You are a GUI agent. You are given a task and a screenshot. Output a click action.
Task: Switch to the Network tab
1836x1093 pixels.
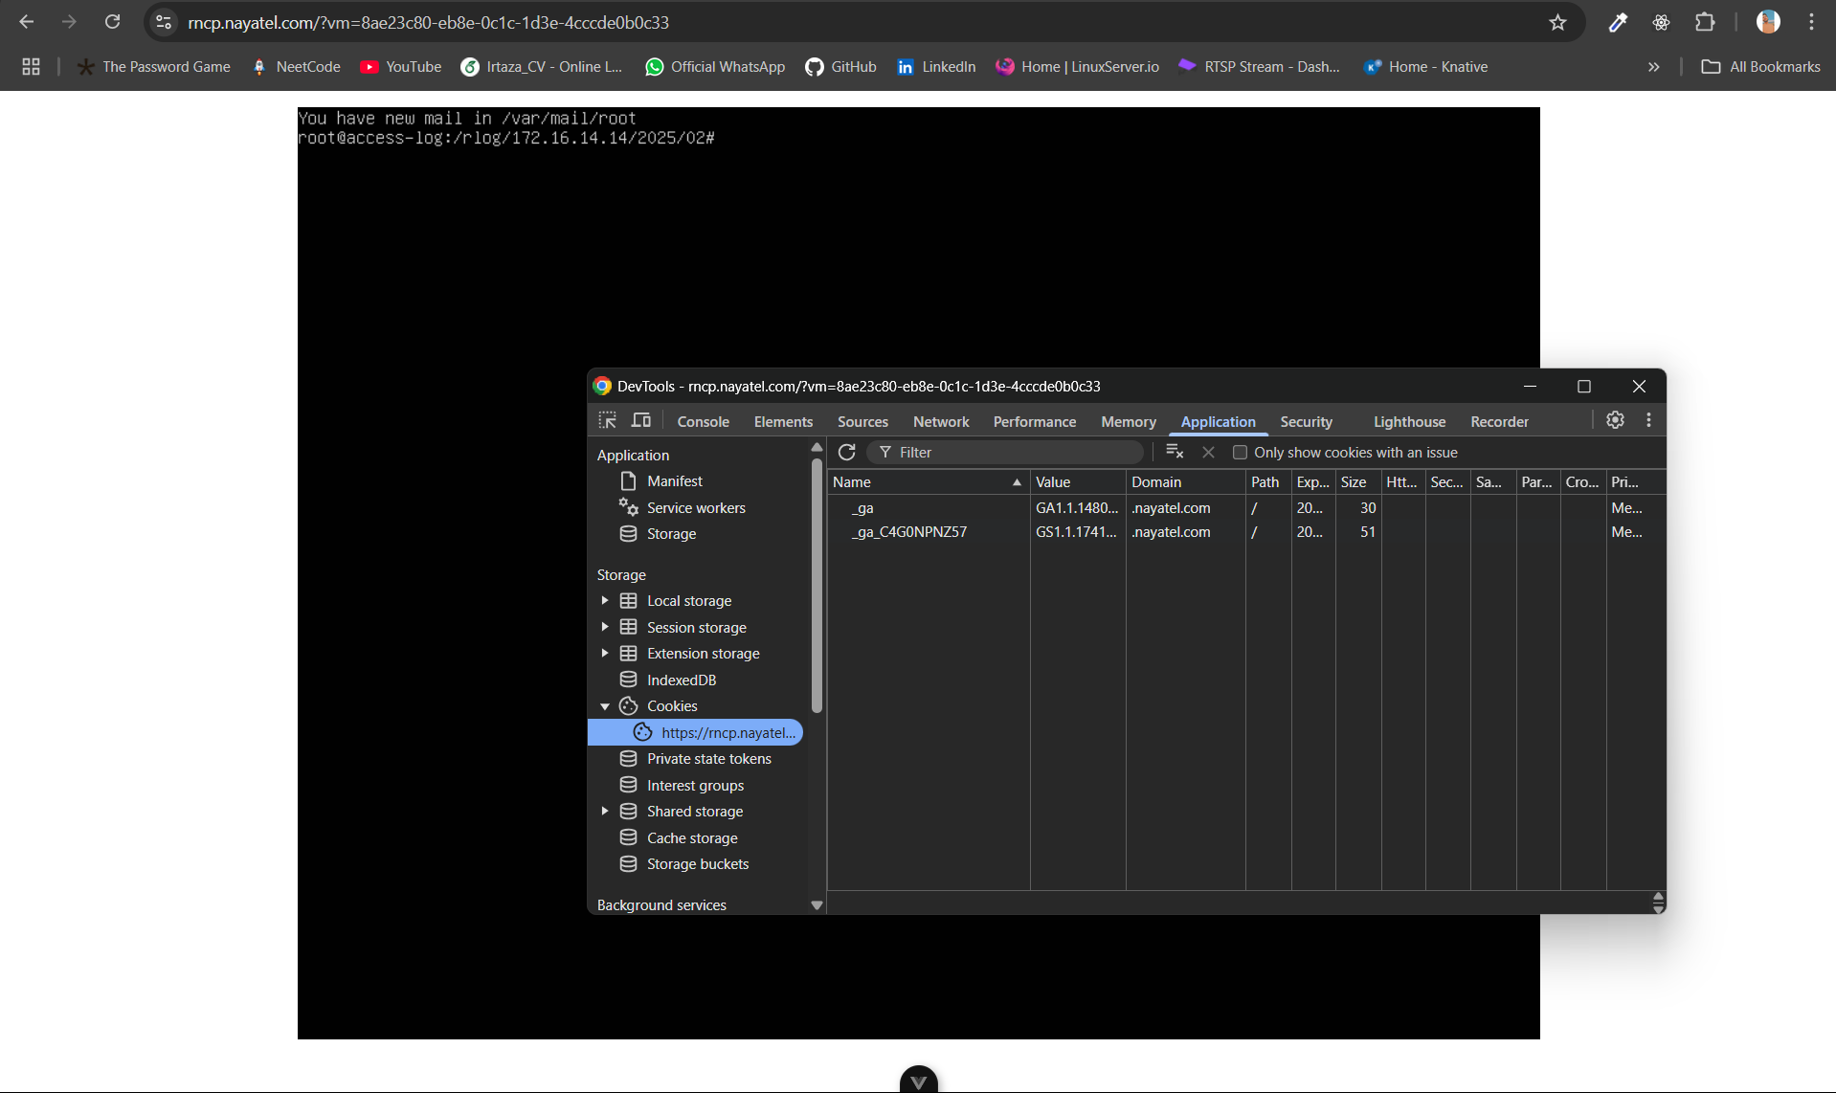941,421
